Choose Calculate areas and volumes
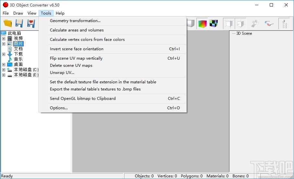 click(113, 30)
